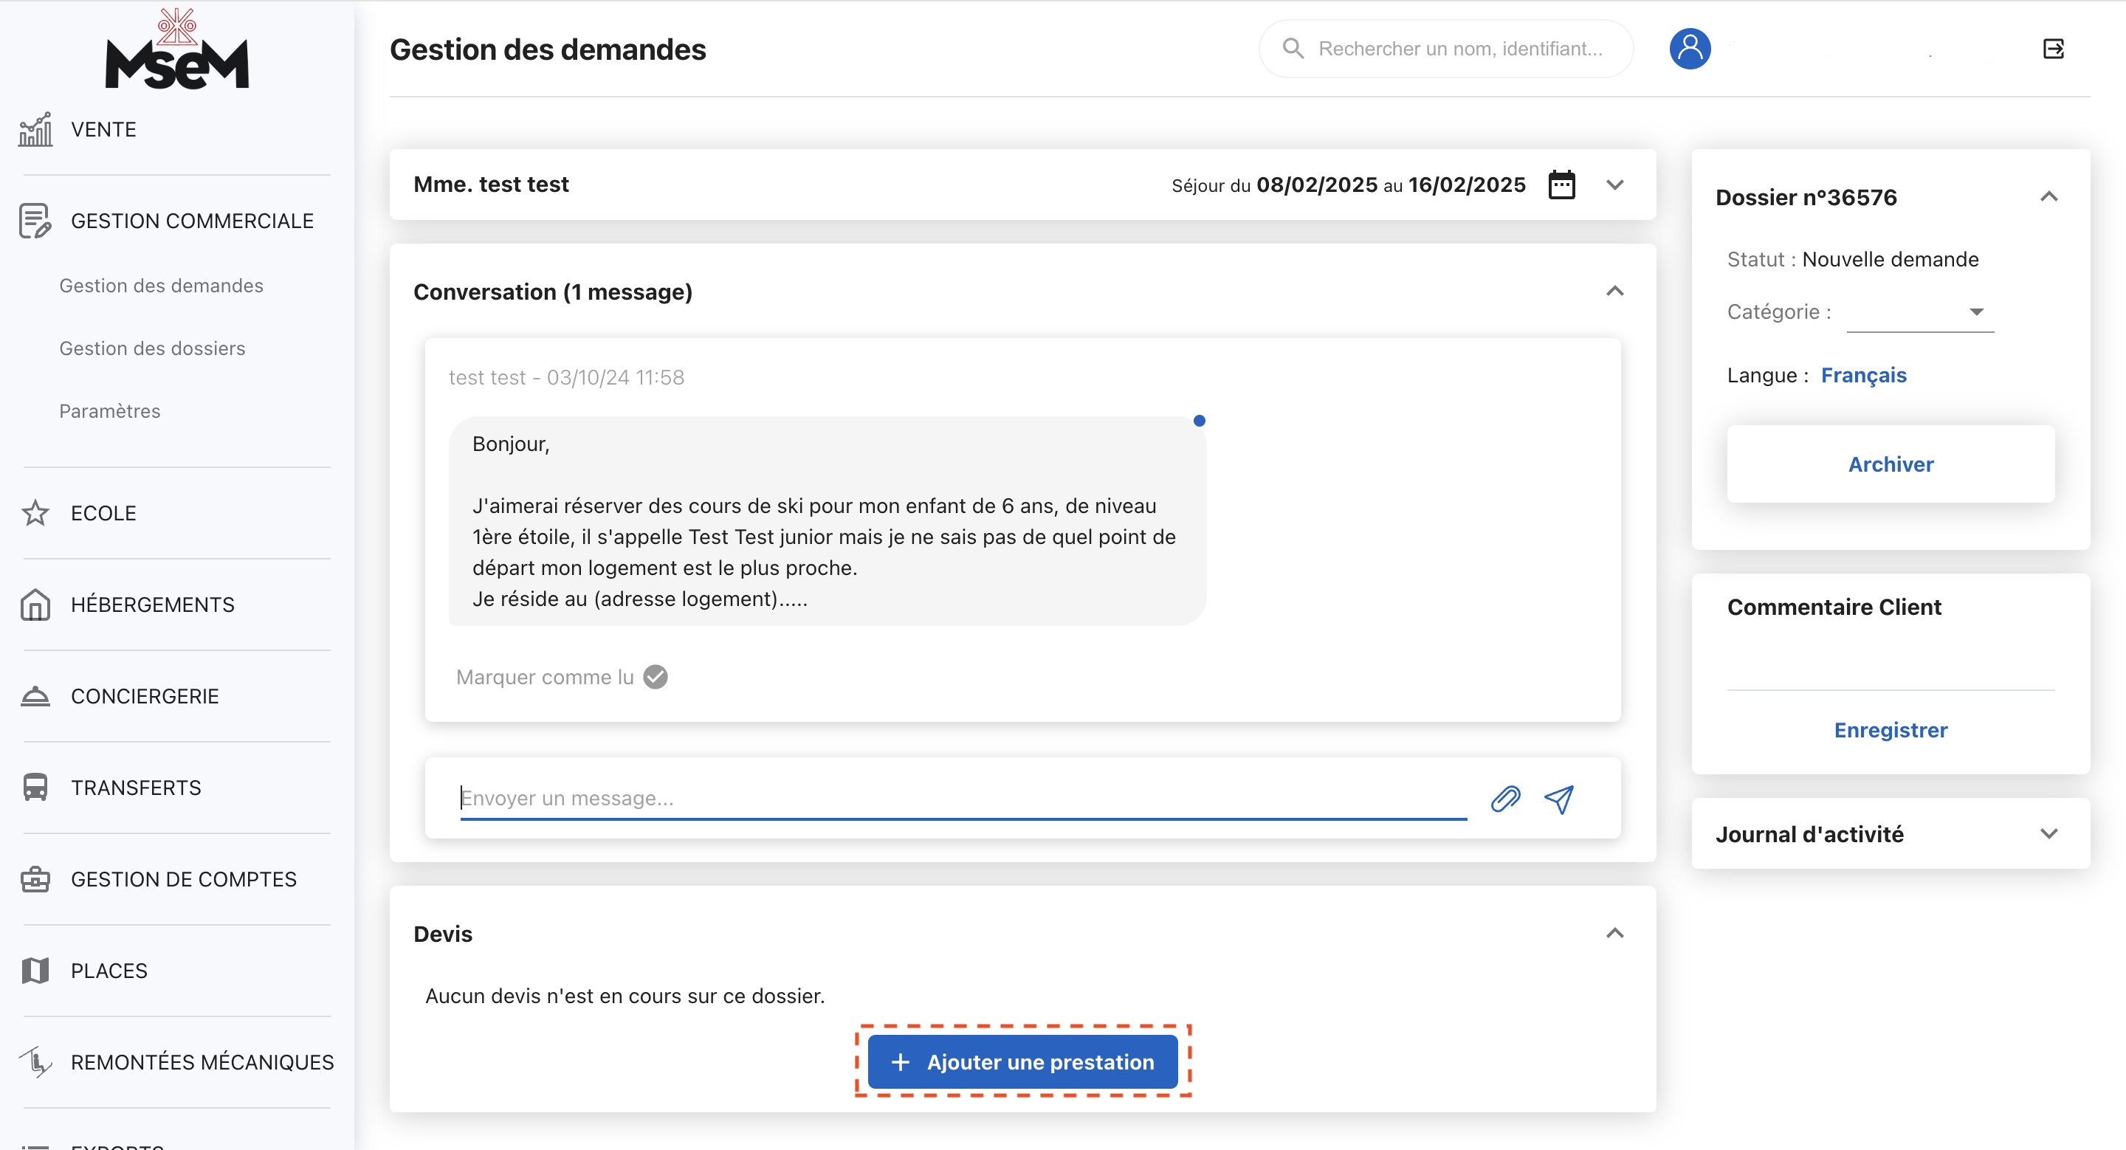The image size is (2126, 1150).
Task: Click the logout icon in header
Action: (2054, 49)
